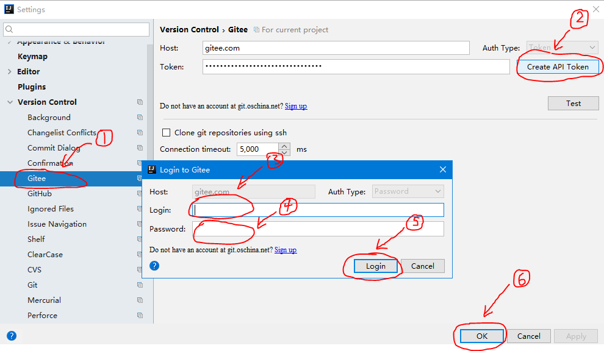Enable Clone git repositories using ssh
The height and width of the screenshot is (351, 604).
(x=166, y=132)
